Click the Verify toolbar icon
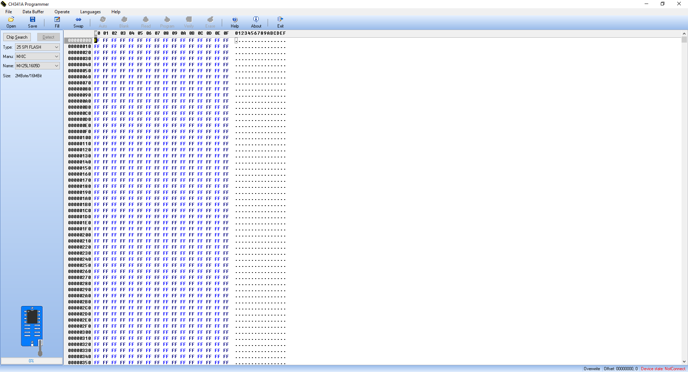Screen dimensions: 688x372 (189, 22)
